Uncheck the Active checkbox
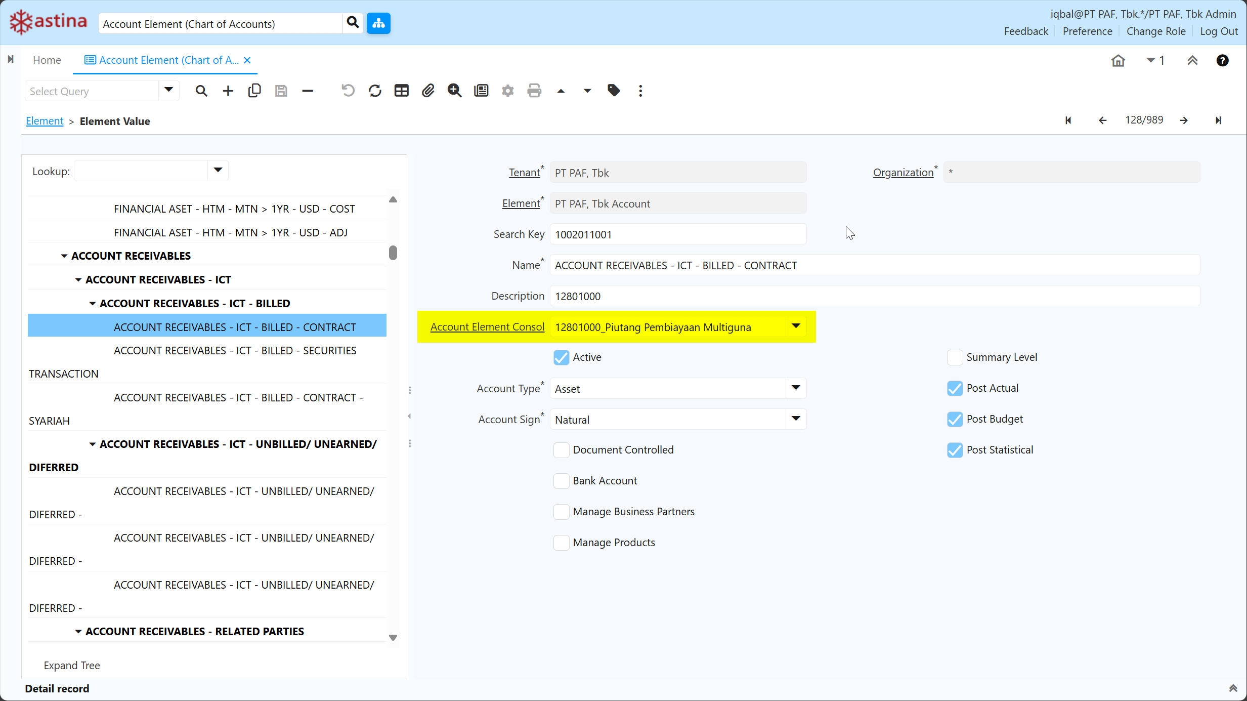 tap(561, 357)
